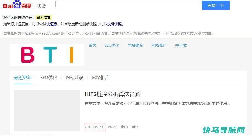
Task: Click the article thumbnail placeholder
Action: (x=47, y=110)
